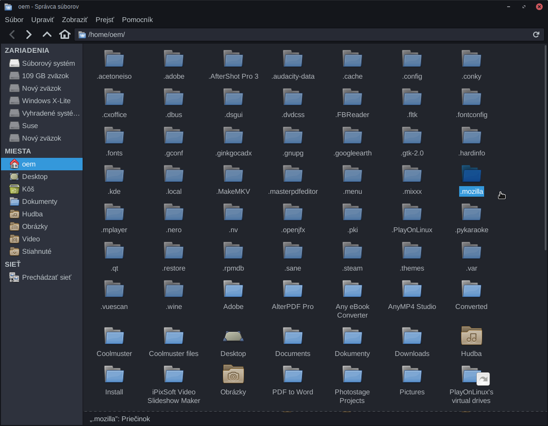Viewport: 548px width, 426px height.
Task: Select the Converted folder icon
Action: point(471,289)
